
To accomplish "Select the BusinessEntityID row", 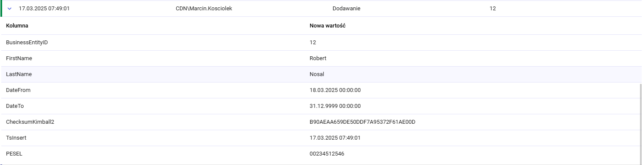I will pyautogui.click(x=321, y=43).
